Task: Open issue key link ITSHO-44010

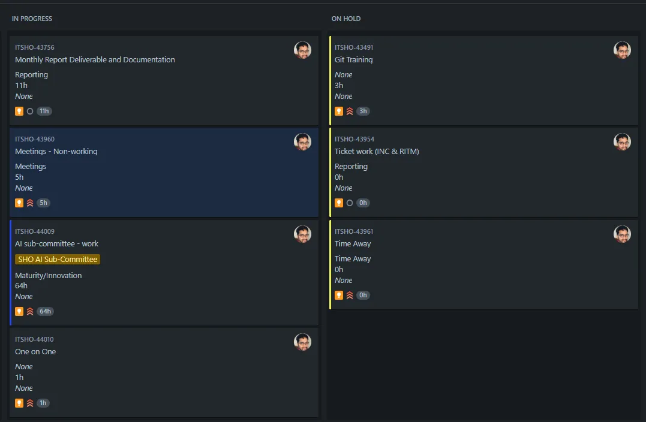Action: (x=34, y=339)
